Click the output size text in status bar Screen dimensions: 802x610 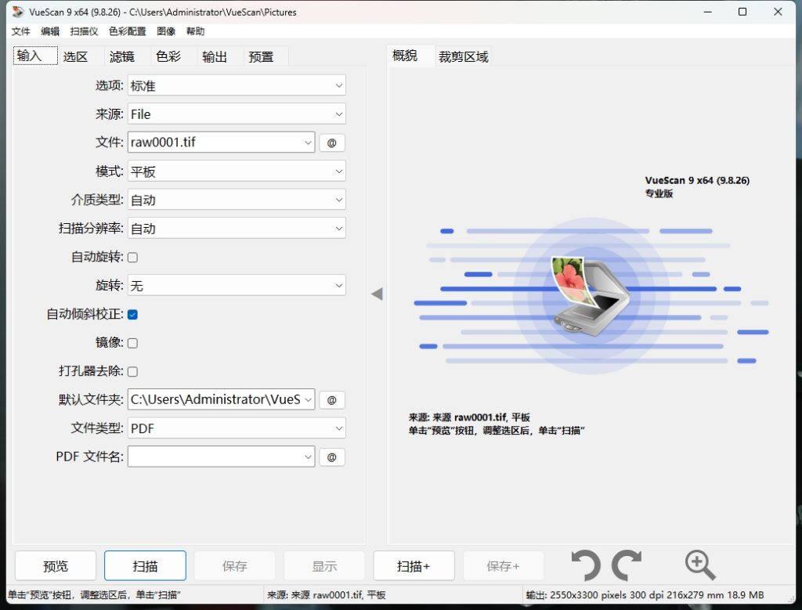pyautogui.click(x=645, y=594)
